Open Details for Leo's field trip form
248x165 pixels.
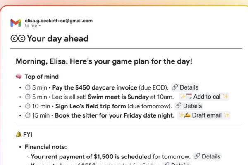[x=189, y=106]
